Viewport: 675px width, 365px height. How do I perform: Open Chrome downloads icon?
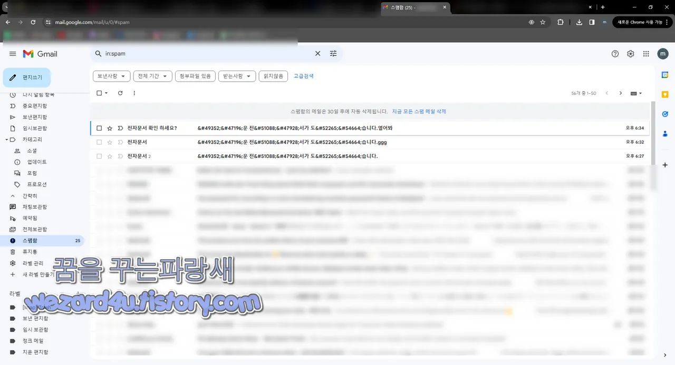[579, 22]
